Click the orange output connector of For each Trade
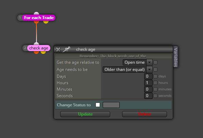 point(36,22)
